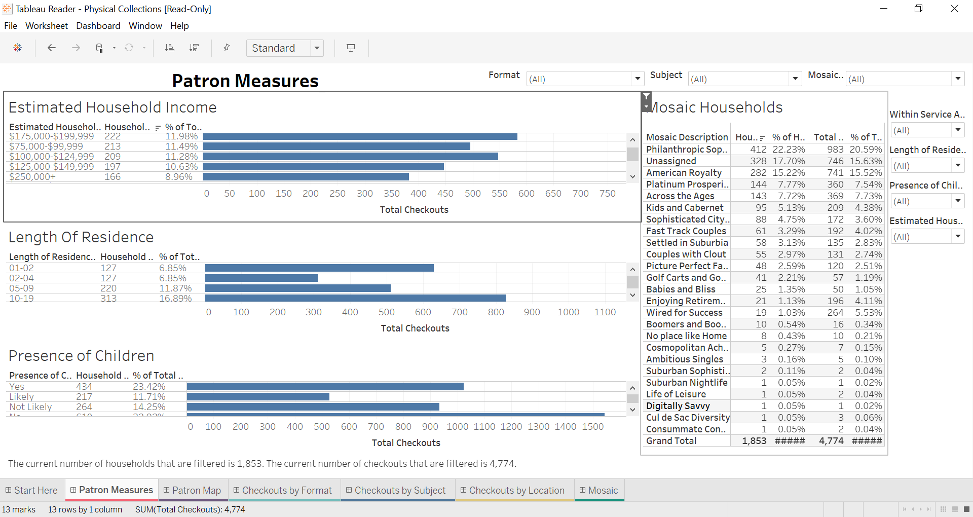
Task: Open the Length of Residence filter dropdown
Action: (958, 165)
